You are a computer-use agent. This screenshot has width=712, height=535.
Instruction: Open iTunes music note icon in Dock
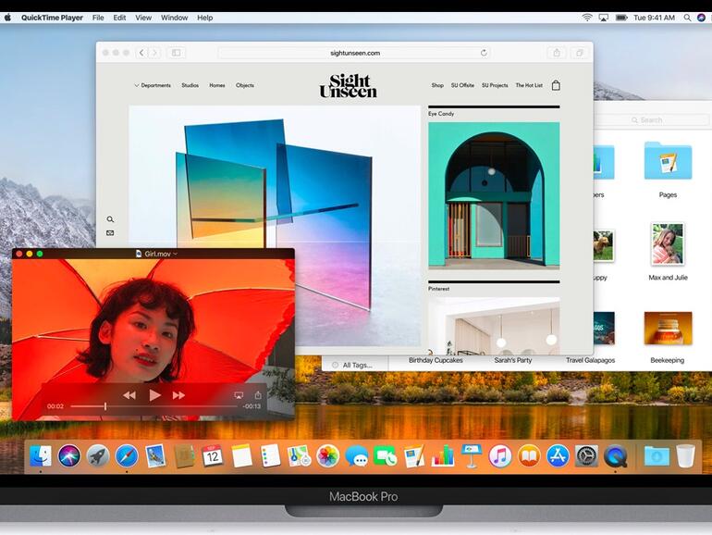point(500,456)
